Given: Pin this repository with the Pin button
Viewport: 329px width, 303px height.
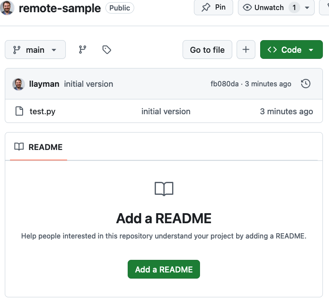Looking at the screenshot, I should 214,7.
